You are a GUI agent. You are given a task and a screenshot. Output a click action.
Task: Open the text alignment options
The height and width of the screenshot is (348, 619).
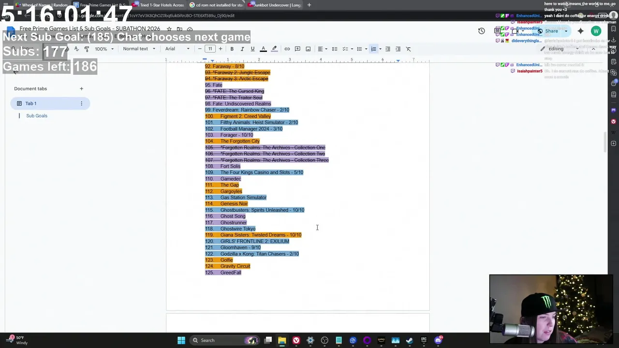(x=322, y=49)
